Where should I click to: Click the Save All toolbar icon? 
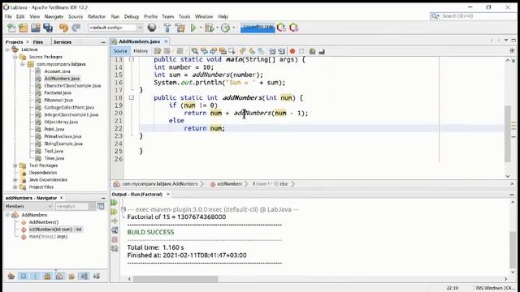coord(48,28)
